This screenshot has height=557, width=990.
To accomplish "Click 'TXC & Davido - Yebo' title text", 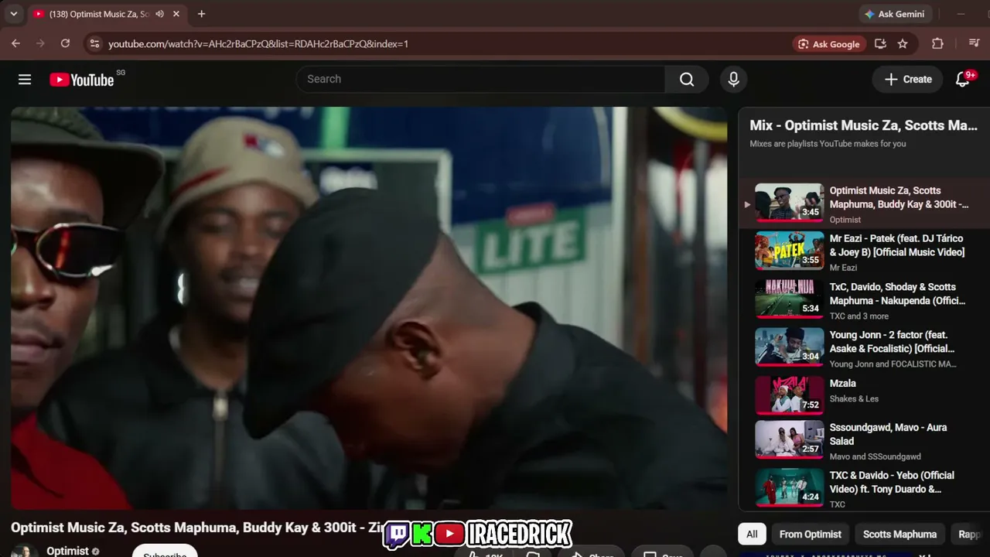I will [x=892, y=482].
